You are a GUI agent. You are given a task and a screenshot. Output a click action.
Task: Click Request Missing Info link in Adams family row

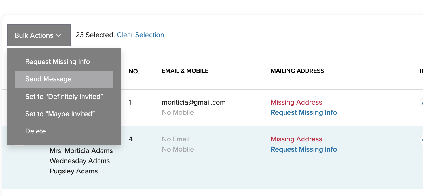[x=304, y=149]
